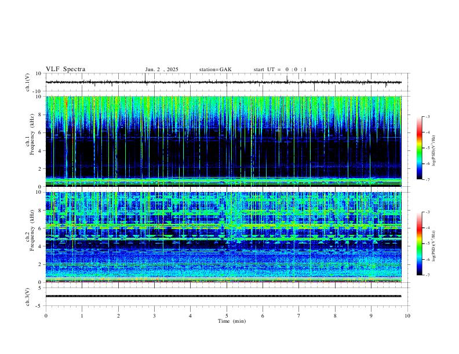Click the 'VLF Spectra' title text

tap(65, 69)
